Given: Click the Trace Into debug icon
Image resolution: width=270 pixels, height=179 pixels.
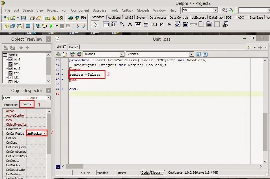Looking at the screenshot, I should click(x=77, y=26).
